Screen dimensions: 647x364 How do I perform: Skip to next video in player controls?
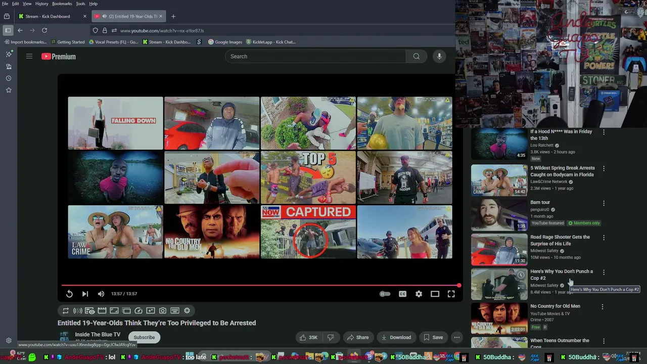coord(85,294)
